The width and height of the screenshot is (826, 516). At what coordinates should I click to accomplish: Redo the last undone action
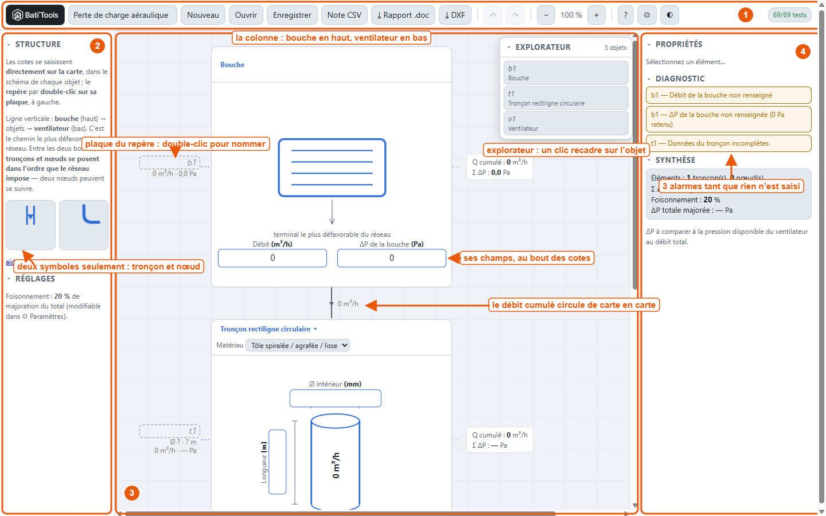tap(516, 15)
